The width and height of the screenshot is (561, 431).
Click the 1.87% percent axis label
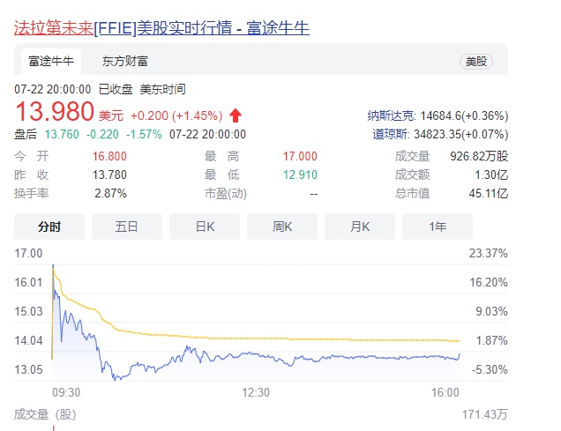tap(491, 340)
